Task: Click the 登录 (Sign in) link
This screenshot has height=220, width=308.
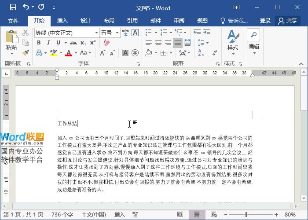Action: [265, 21]
